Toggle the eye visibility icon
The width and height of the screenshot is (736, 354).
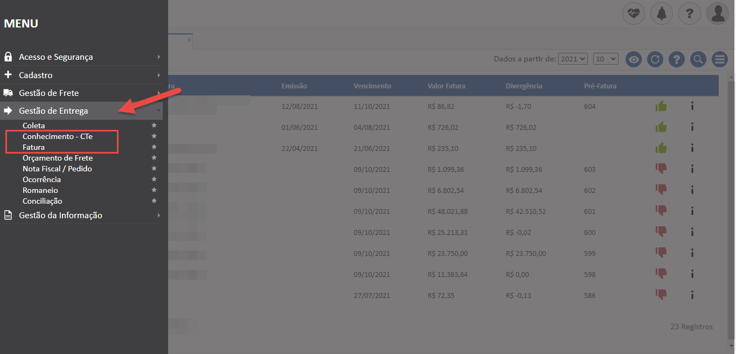point(634,59)
